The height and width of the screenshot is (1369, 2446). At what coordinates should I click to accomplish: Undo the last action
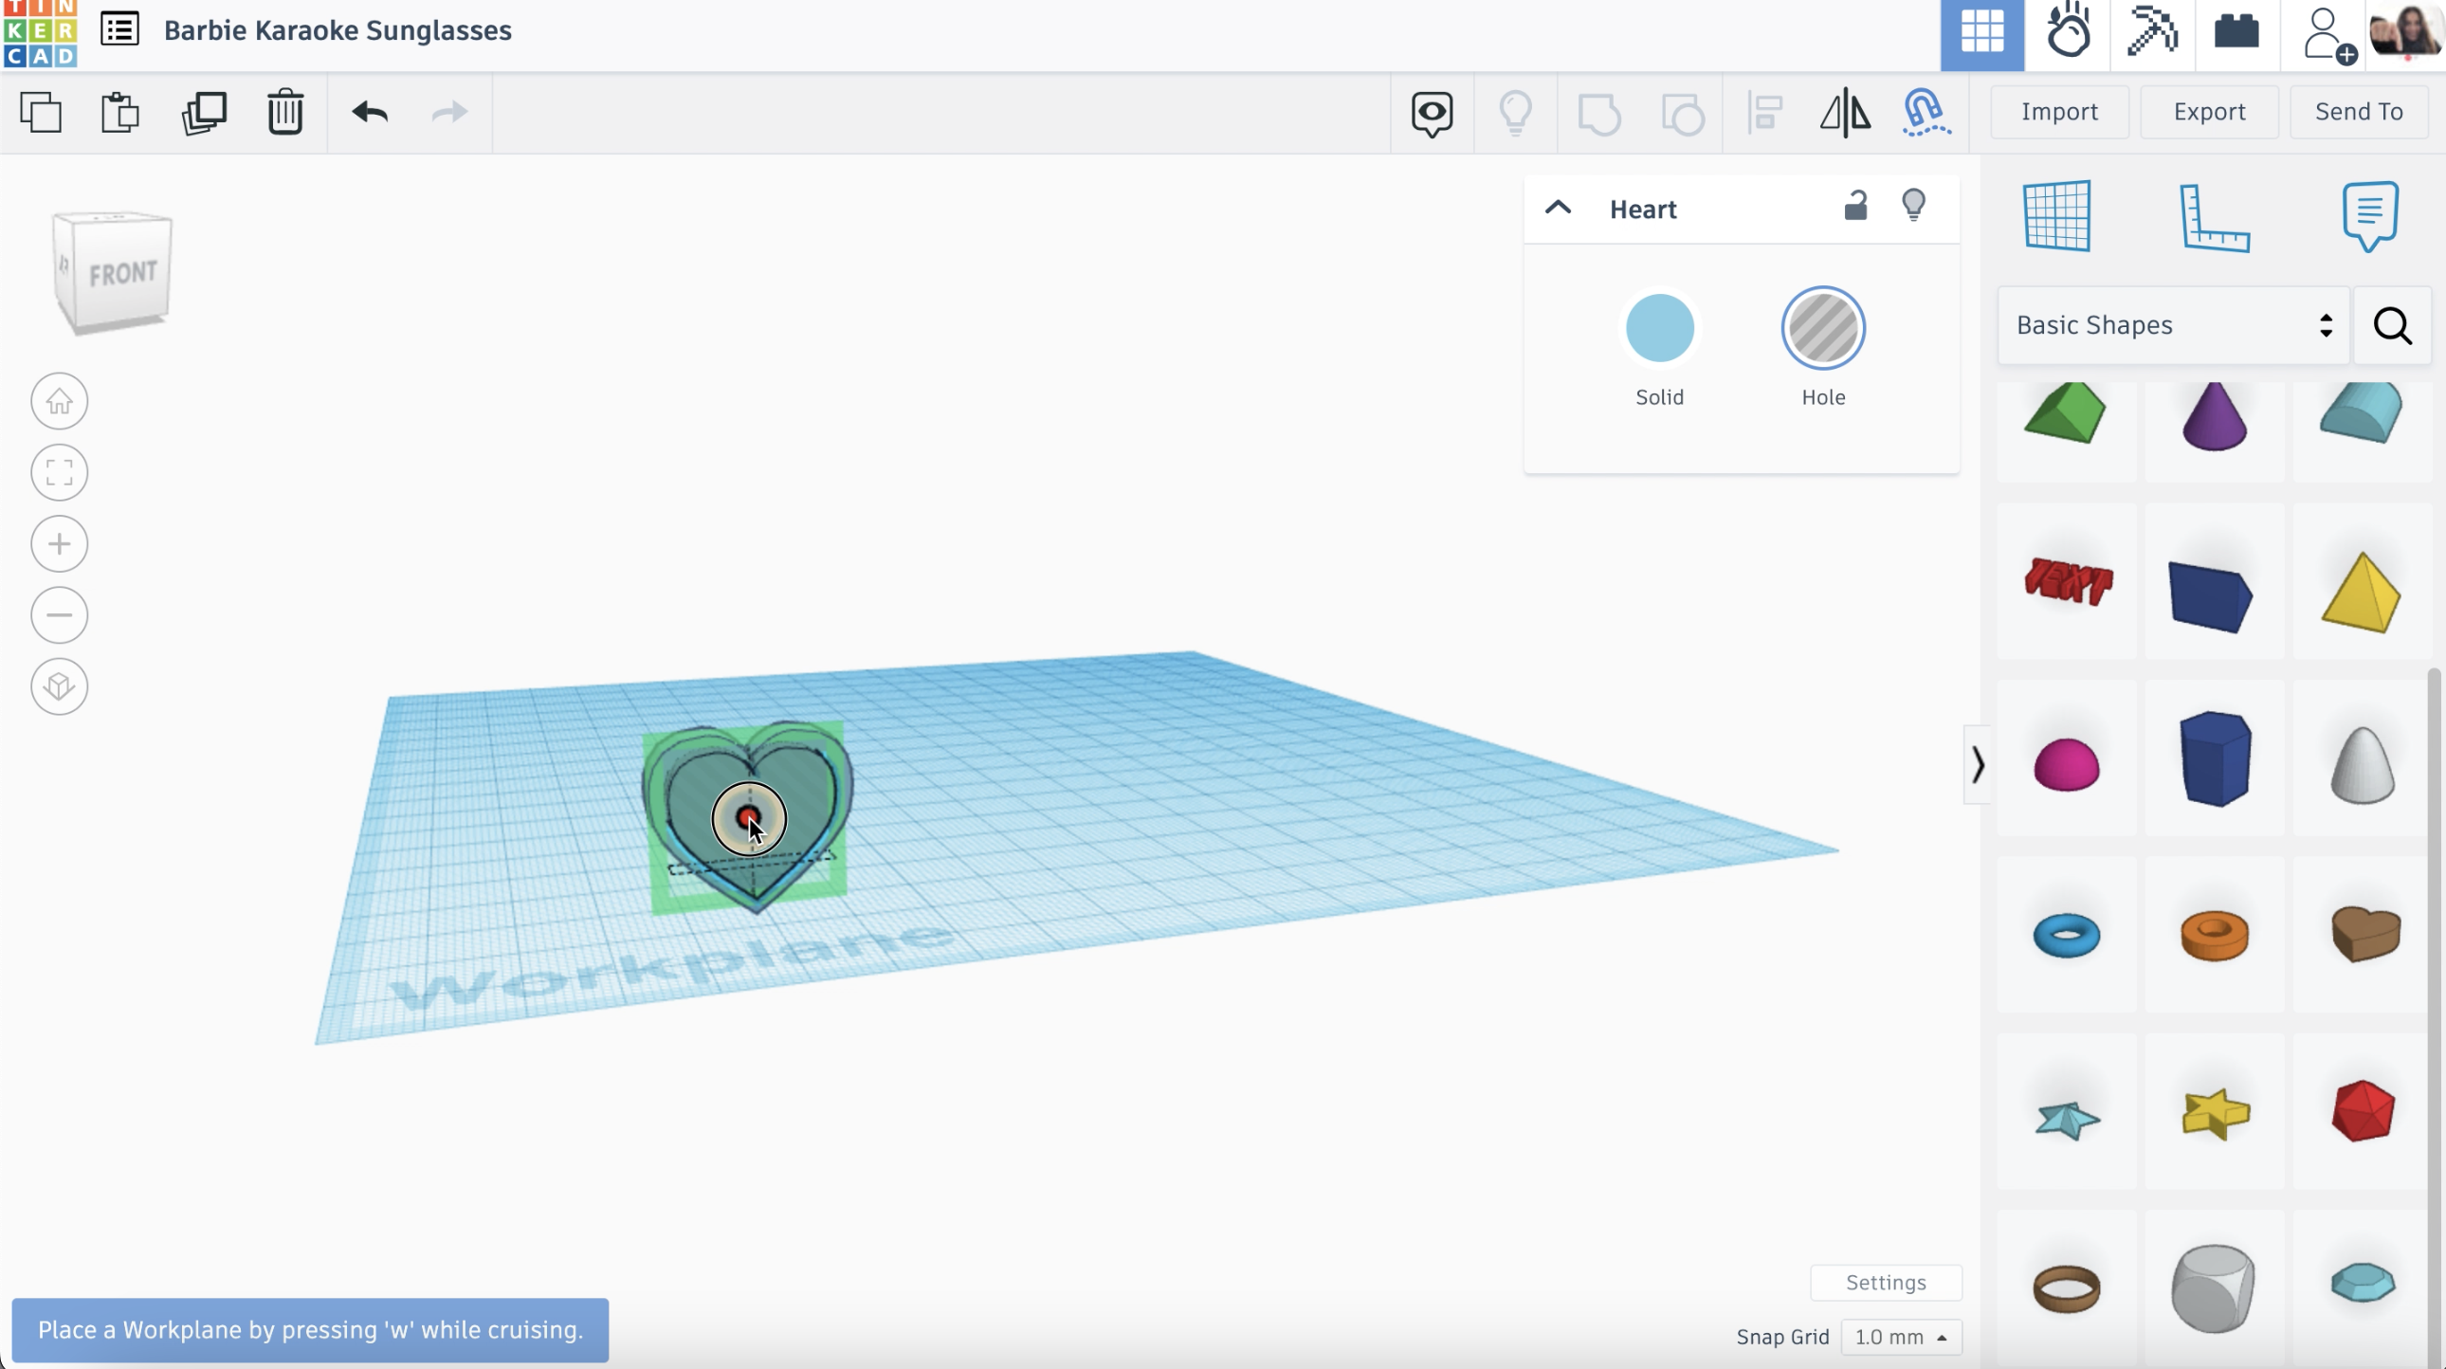coord(371,112)
